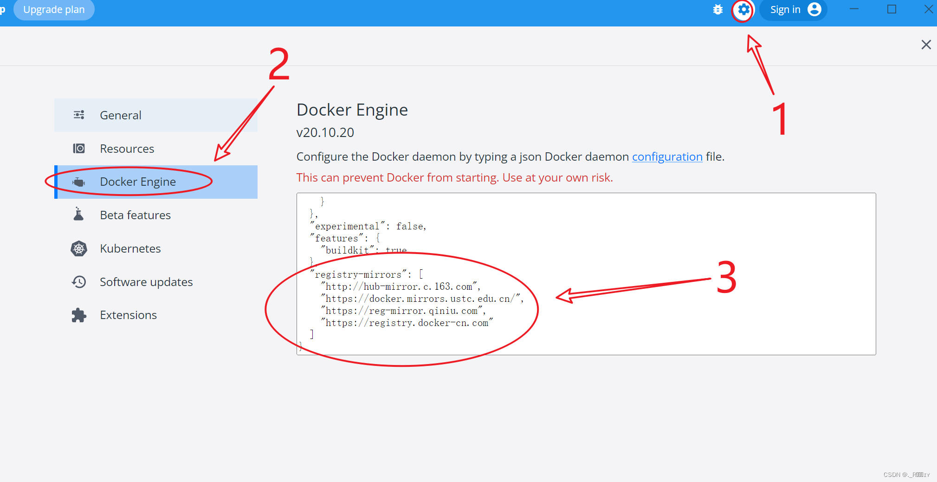The height and width of the screenshot is (482, 937).
Task: Click the reg-mirror.qiniu.com entry
Action: tap(403, 311)
